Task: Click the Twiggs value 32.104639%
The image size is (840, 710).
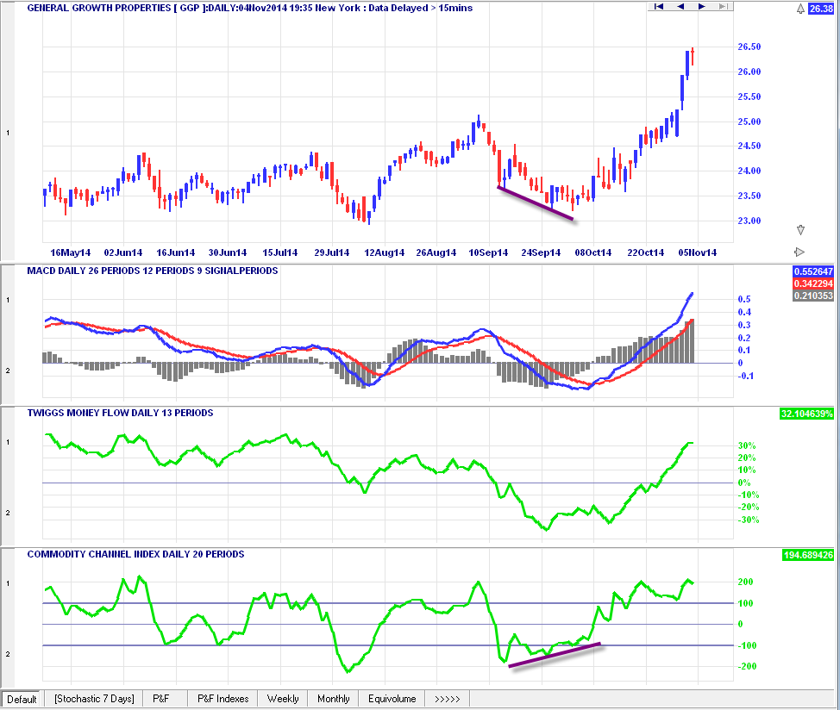Action: 806,414
